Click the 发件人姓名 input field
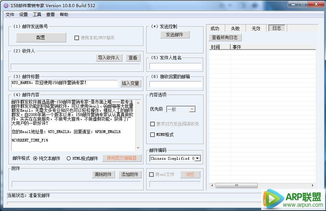Image resolution: width=326 pixels, height=211 pixels. coord(175,66)
